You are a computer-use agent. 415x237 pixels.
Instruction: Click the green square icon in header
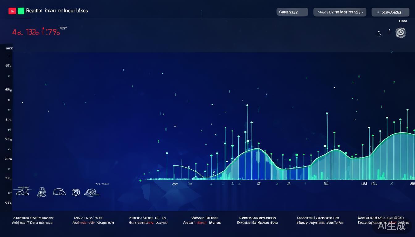(21, 11)
